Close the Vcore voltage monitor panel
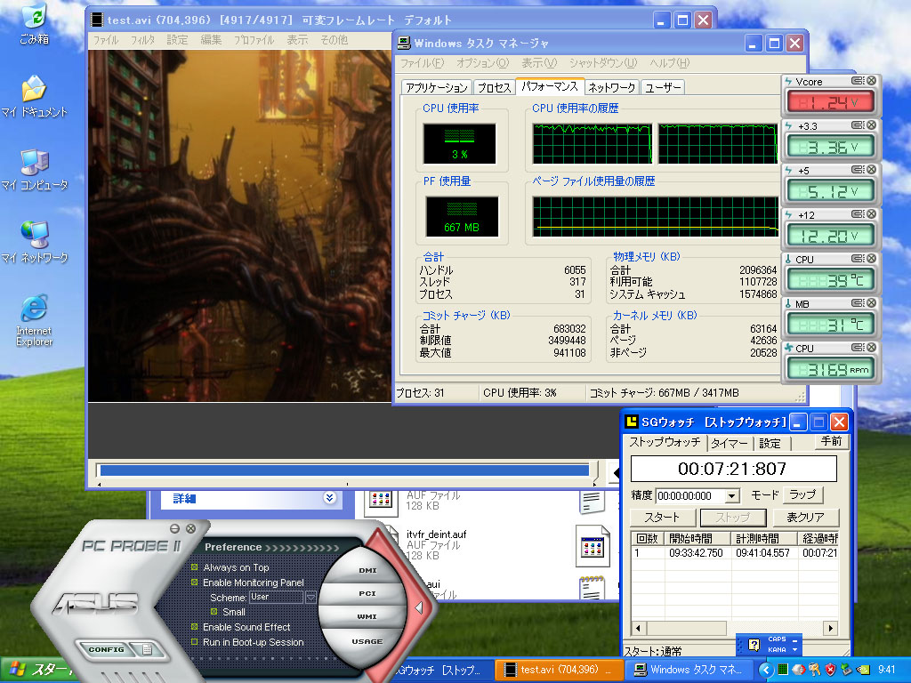 coord(871,81)
